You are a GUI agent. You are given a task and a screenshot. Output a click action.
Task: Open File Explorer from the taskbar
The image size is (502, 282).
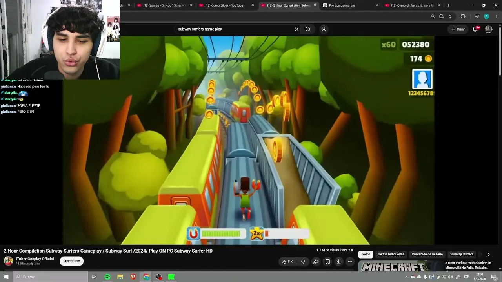click(120, 277)
